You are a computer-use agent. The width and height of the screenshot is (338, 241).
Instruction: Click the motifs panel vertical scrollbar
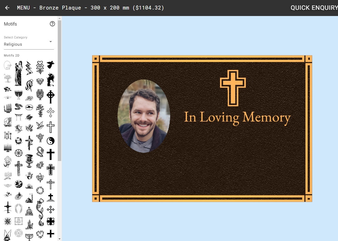pos(59,90)
